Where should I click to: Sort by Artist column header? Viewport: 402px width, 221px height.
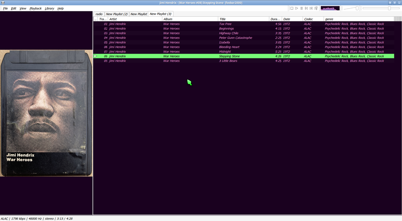[135, 19]
